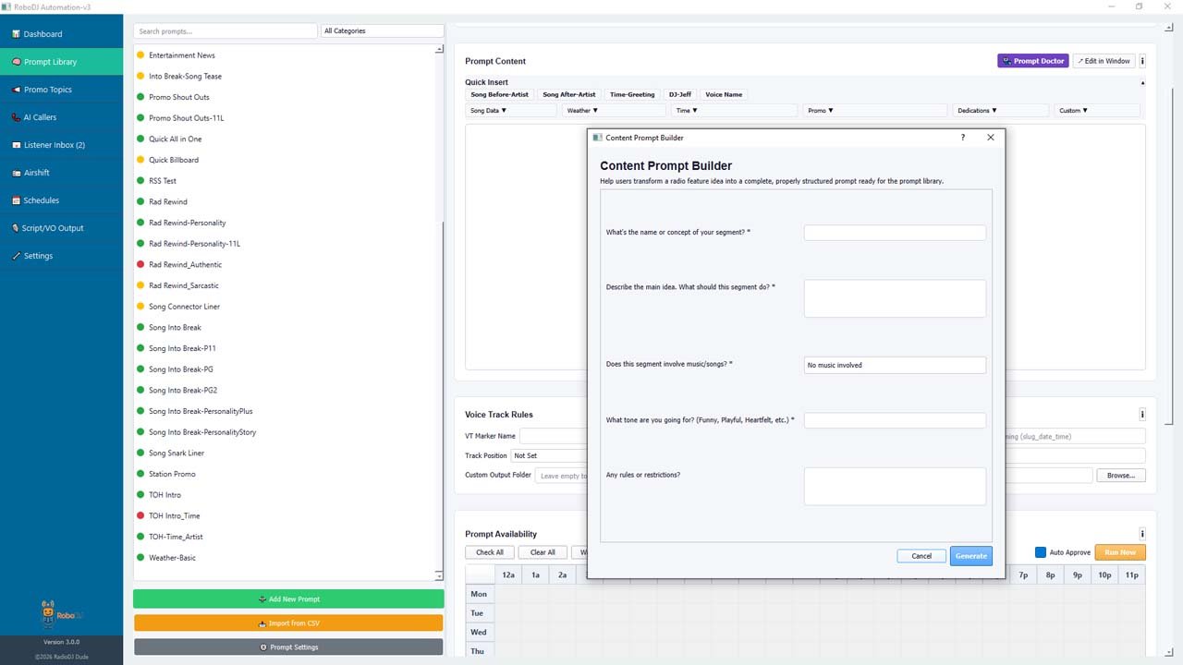The height and width of the screenshot is (665, 1183).
Task: Click the Dashboard icon in sidebar
Action: tap(16, 34)
